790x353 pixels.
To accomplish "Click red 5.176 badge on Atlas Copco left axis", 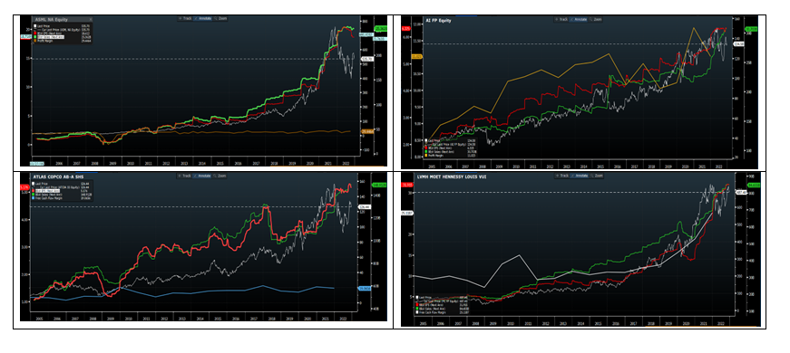I will pyautogui.click(x=24, y=187).
